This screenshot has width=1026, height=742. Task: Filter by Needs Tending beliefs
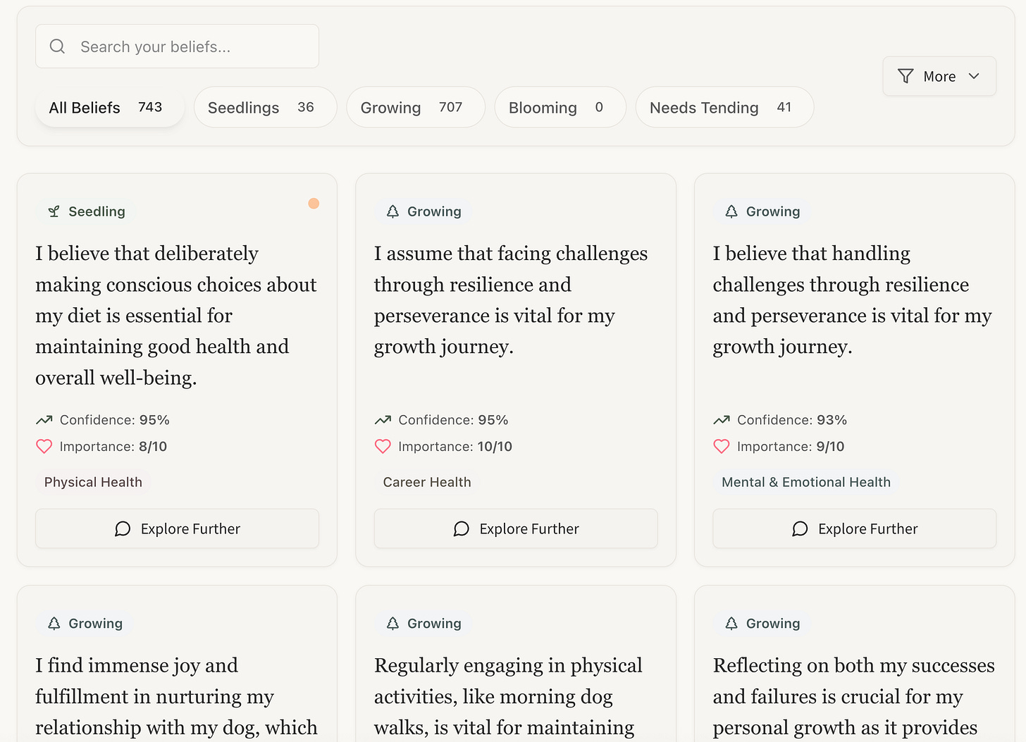724,107
